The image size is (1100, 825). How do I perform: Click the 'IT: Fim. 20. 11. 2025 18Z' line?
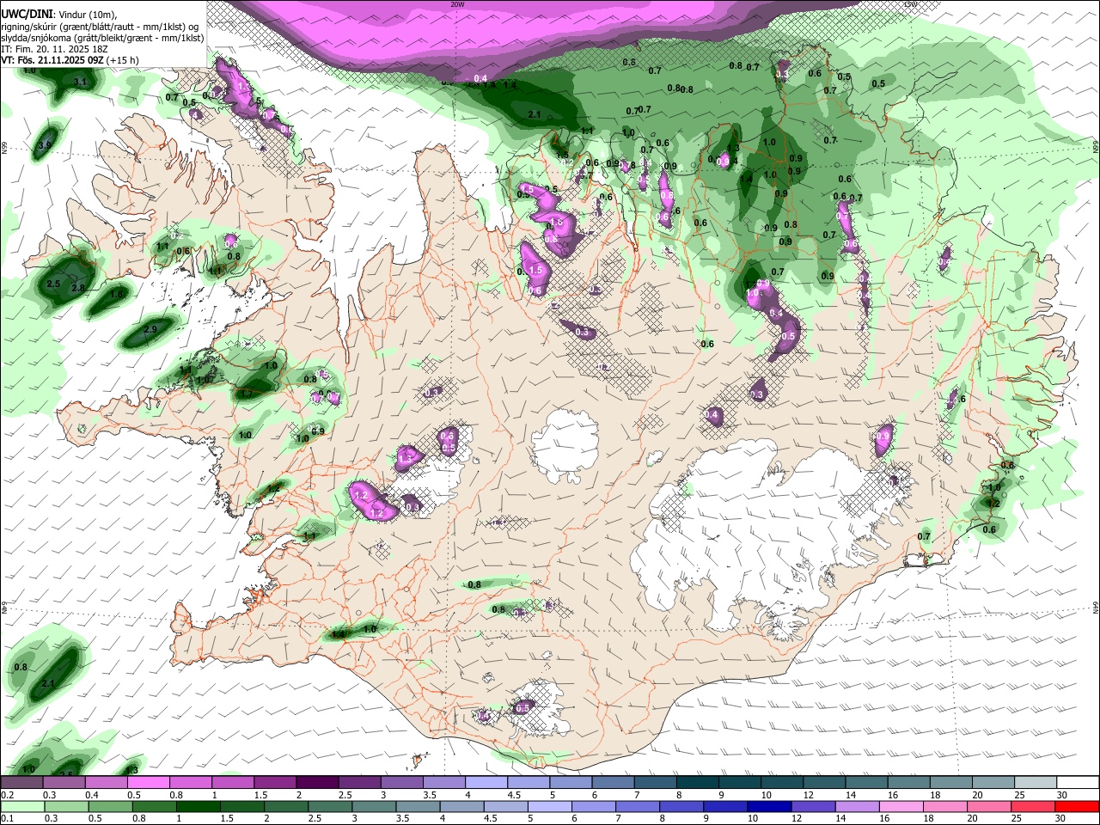(54, 49)
